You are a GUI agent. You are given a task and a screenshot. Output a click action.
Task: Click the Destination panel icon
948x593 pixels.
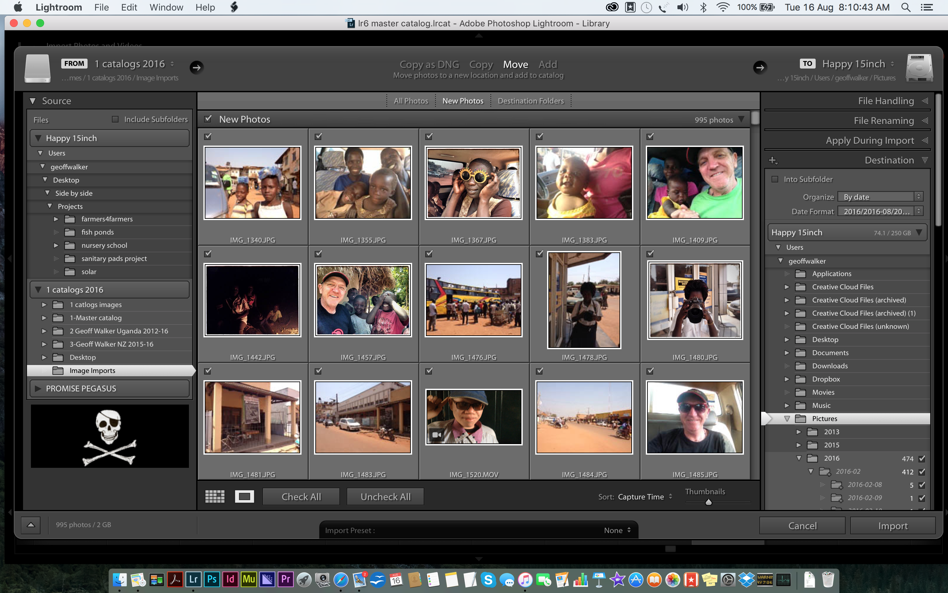926,160
